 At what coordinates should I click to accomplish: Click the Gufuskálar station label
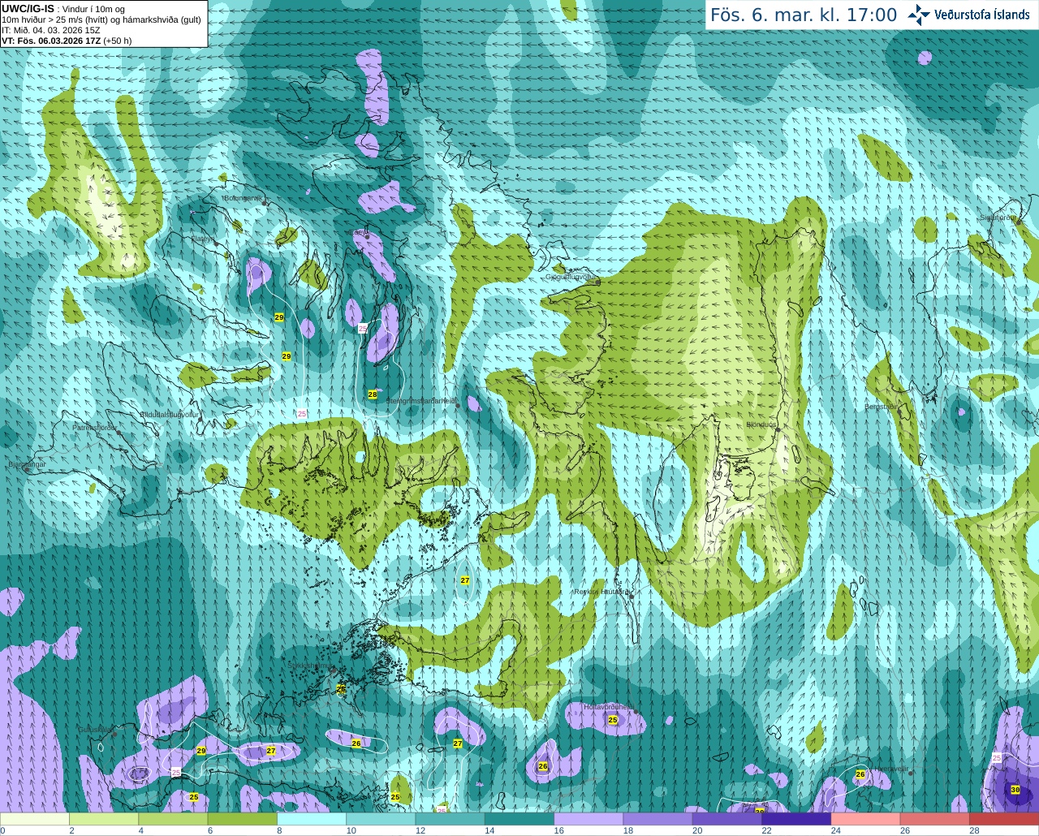click(95, 730)
